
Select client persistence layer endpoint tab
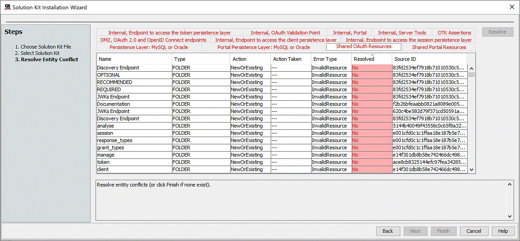(x=276, y=40)
